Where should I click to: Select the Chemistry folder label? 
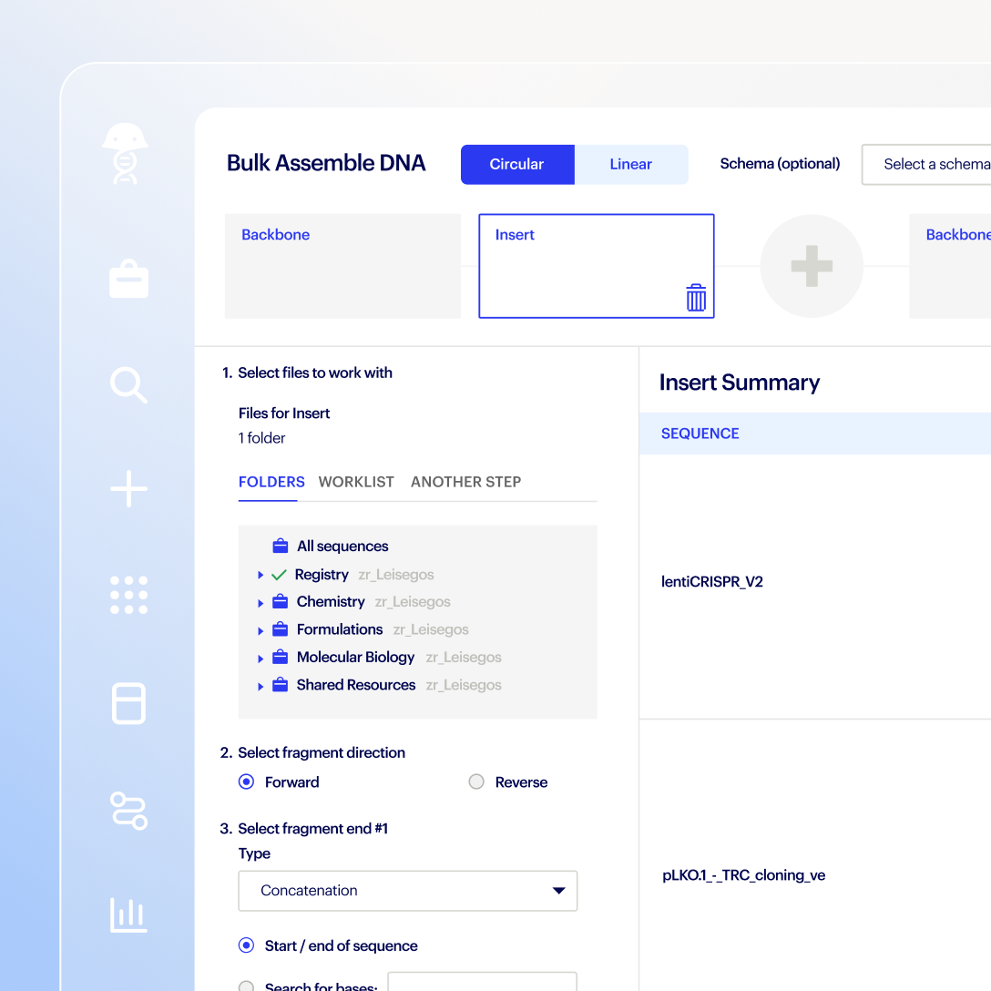click(331, 601)
